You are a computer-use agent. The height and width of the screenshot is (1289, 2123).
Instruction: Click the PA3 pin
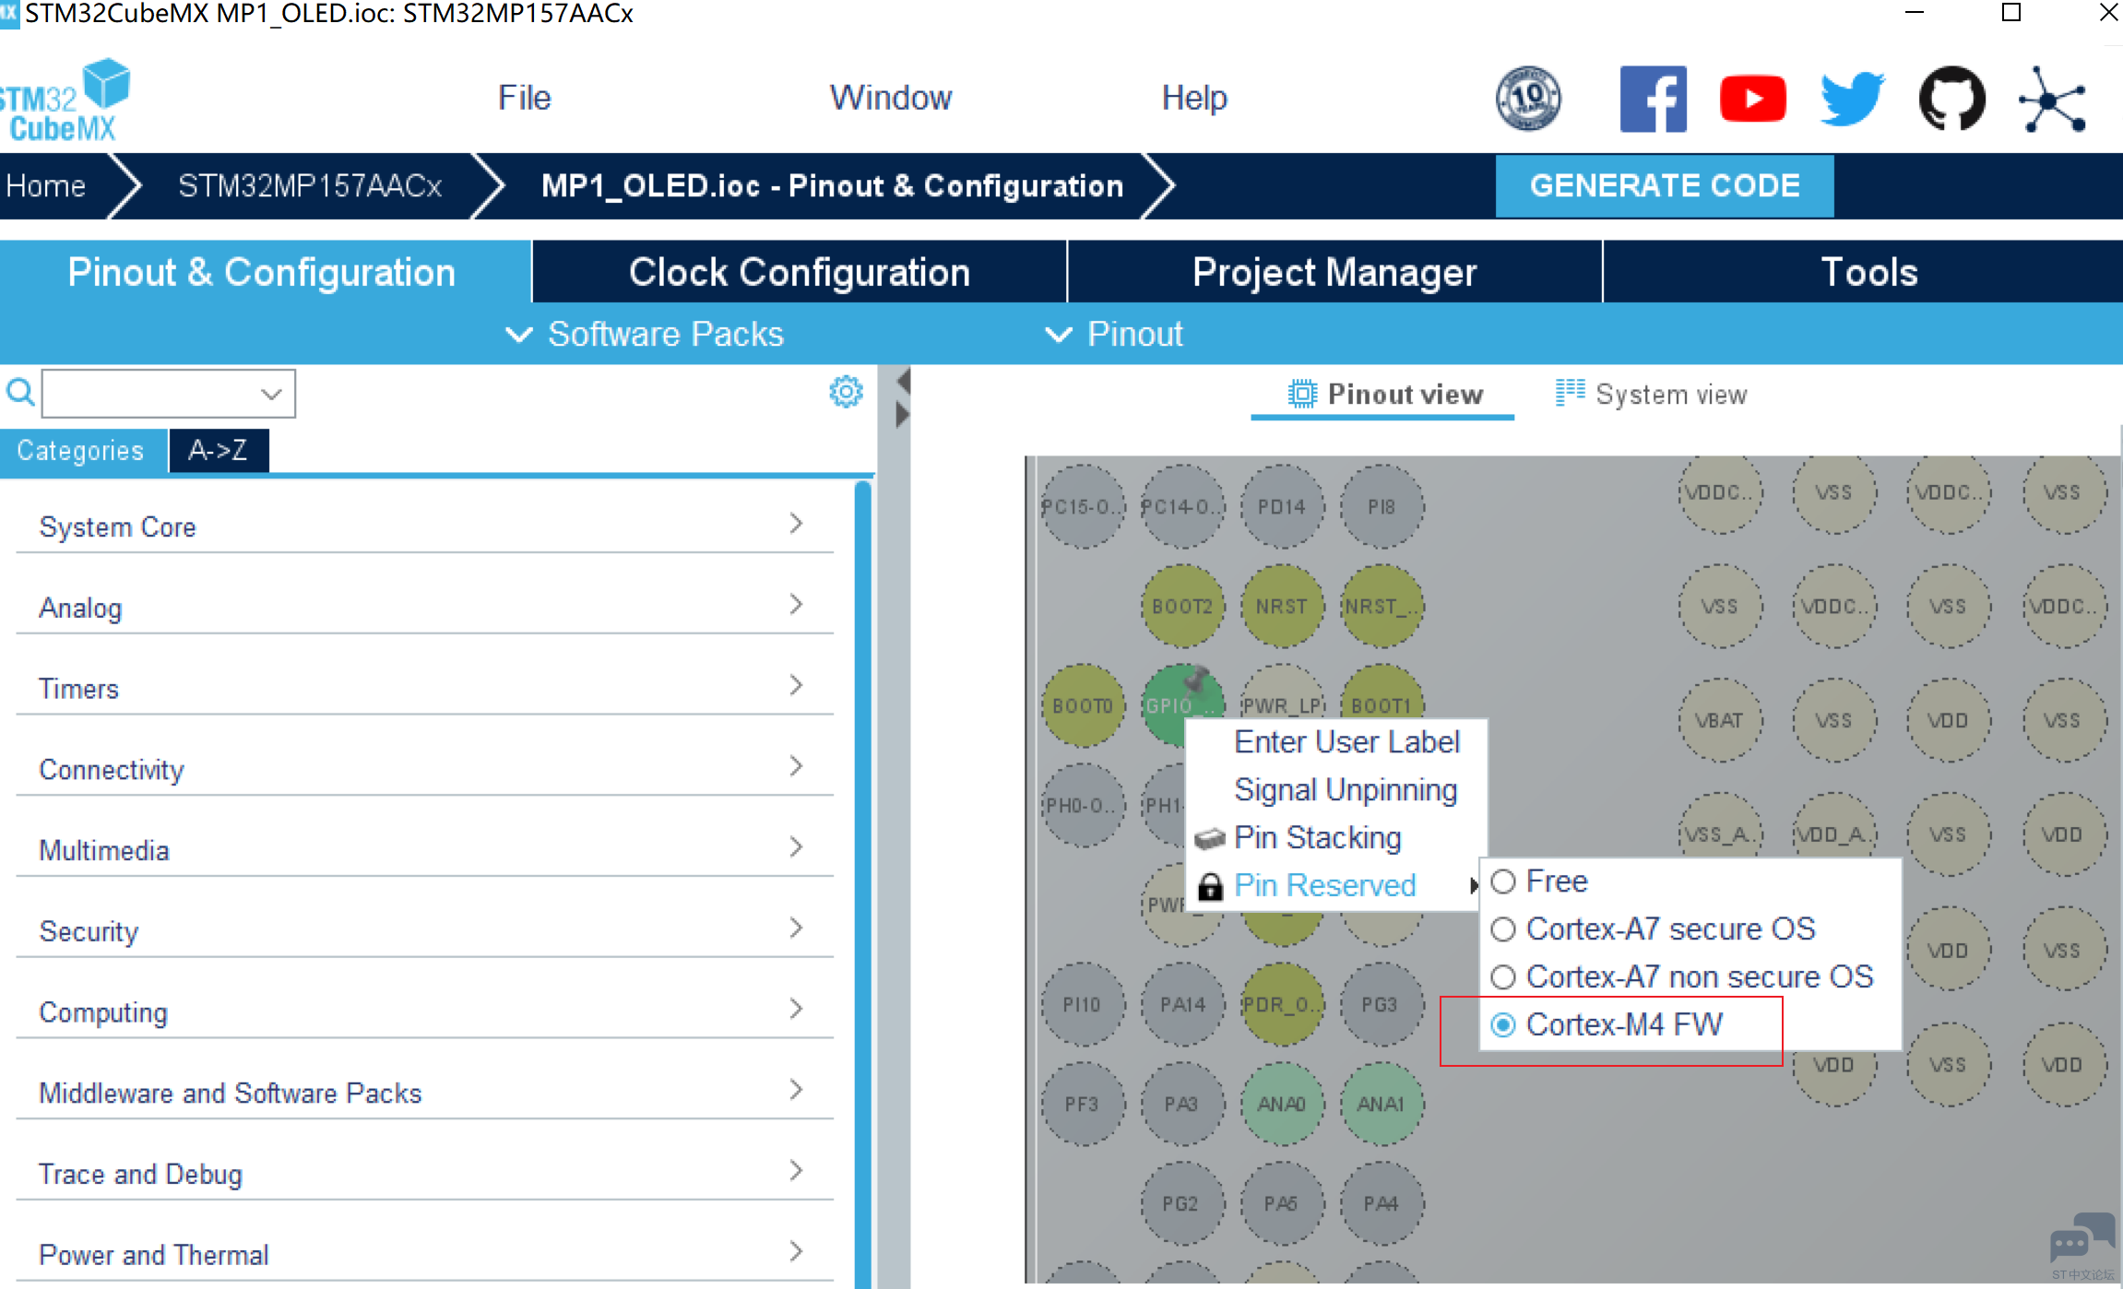(1182, 1104)
